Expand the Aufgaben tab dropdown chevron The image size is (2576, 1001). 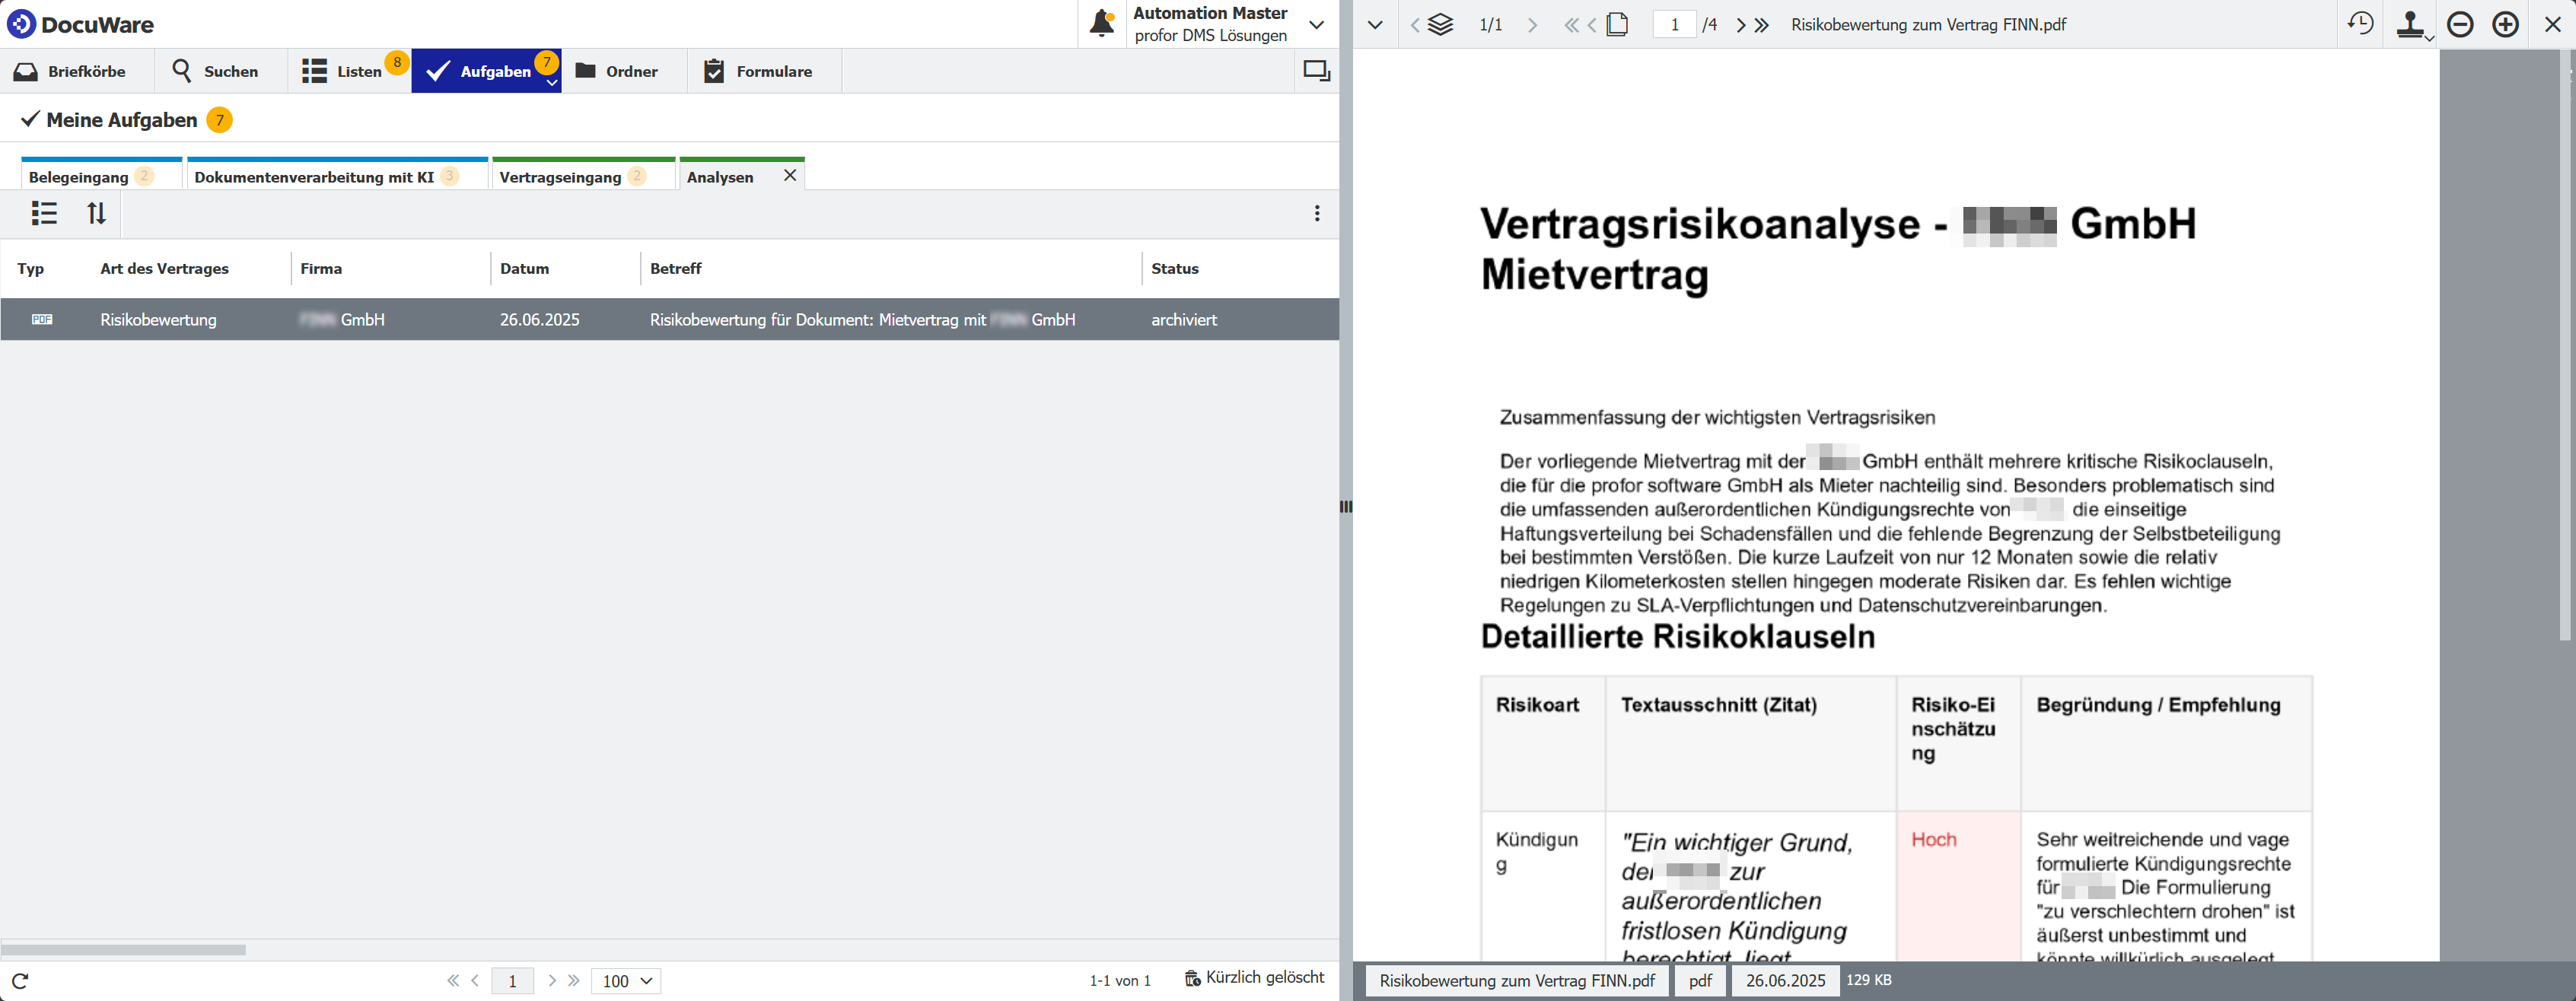552,83
